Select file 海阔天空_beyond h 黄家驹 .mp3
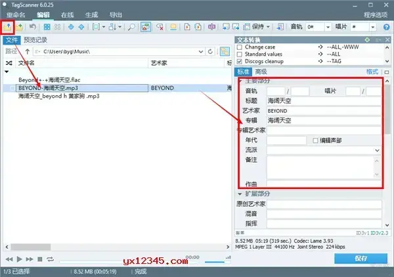The width and height of the screenshot is (394, 277). (59, 96)
